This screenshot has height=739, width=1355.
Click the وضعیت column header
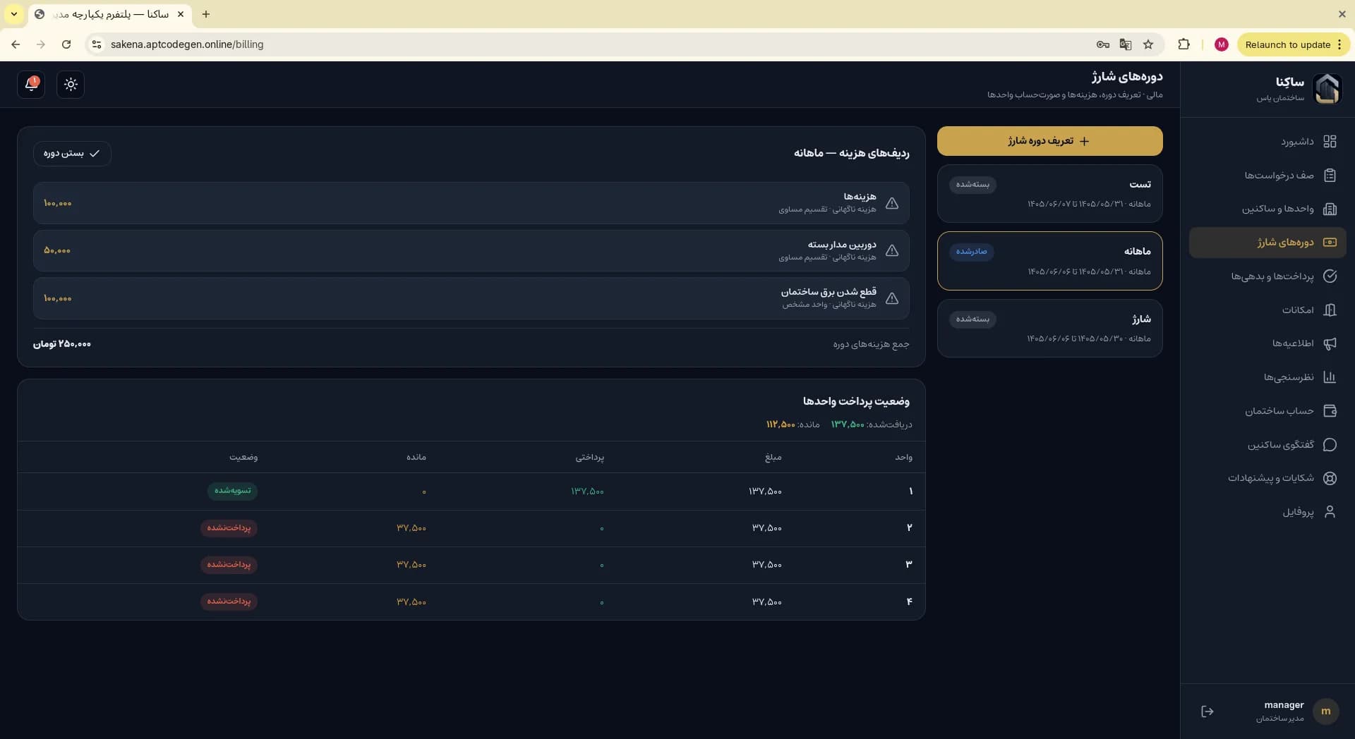(x=243, y=458)
